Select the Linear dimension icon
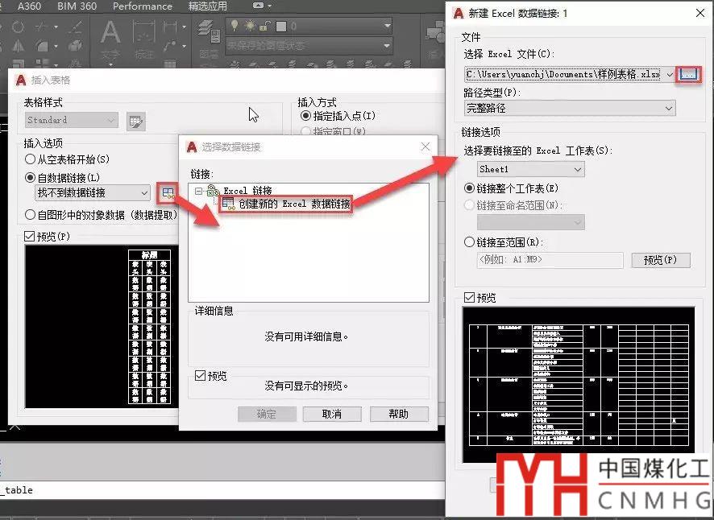Viewport: 714px width, 520px height. [170, 27]
